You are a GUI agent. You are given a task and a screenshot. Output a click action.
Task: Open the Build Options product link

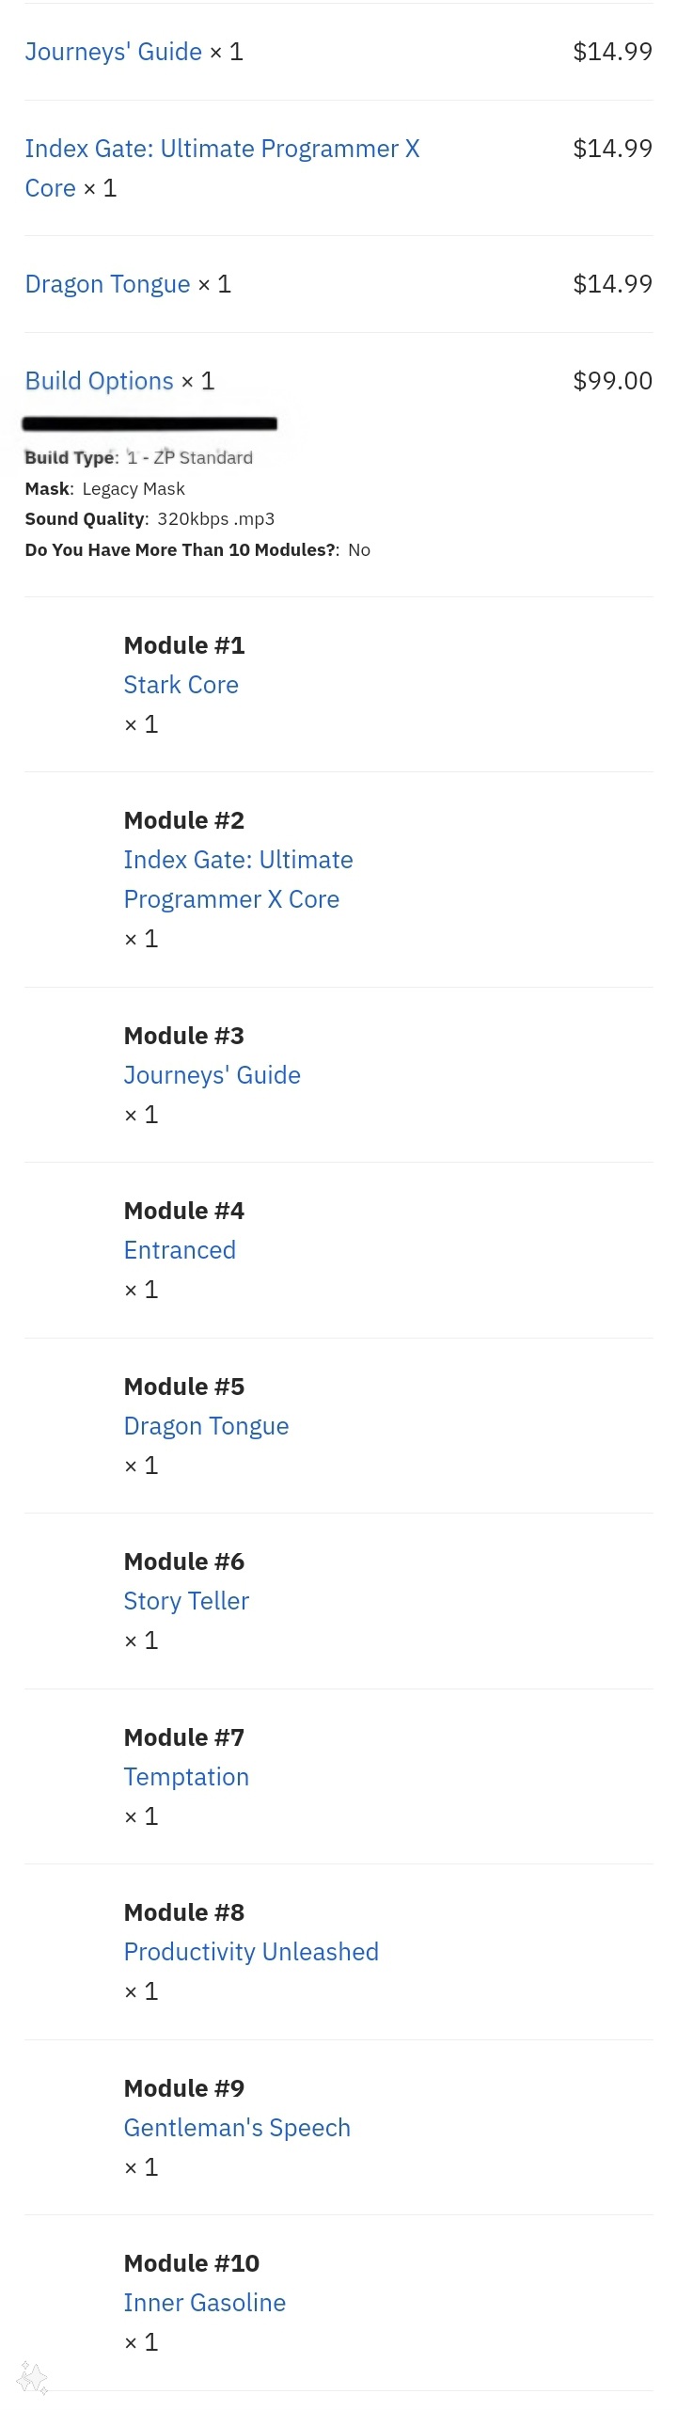[99, 381]
